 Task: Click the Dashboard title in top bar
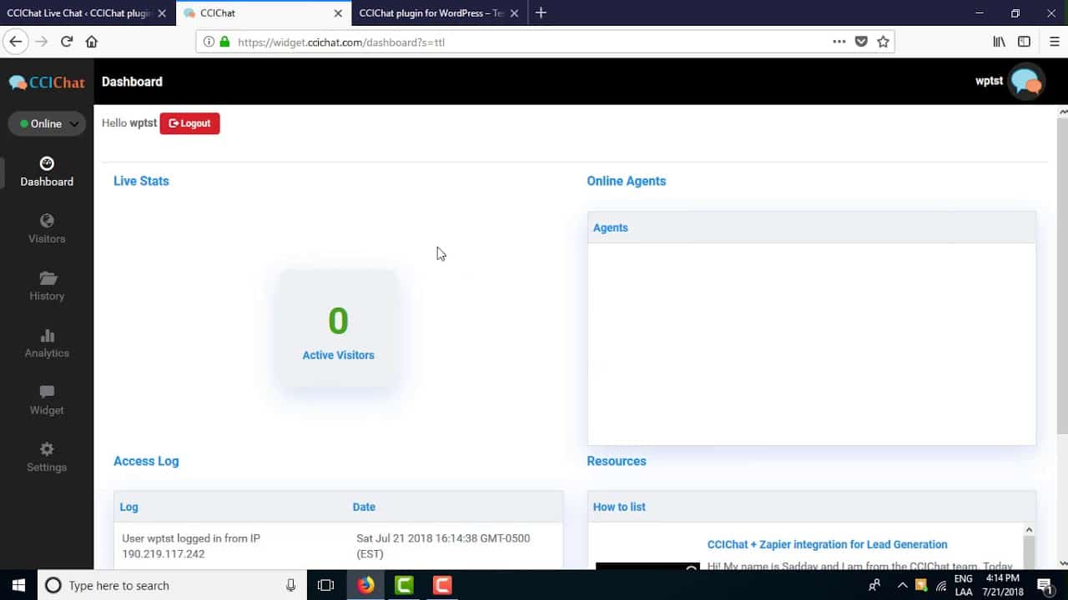[132, 82]
